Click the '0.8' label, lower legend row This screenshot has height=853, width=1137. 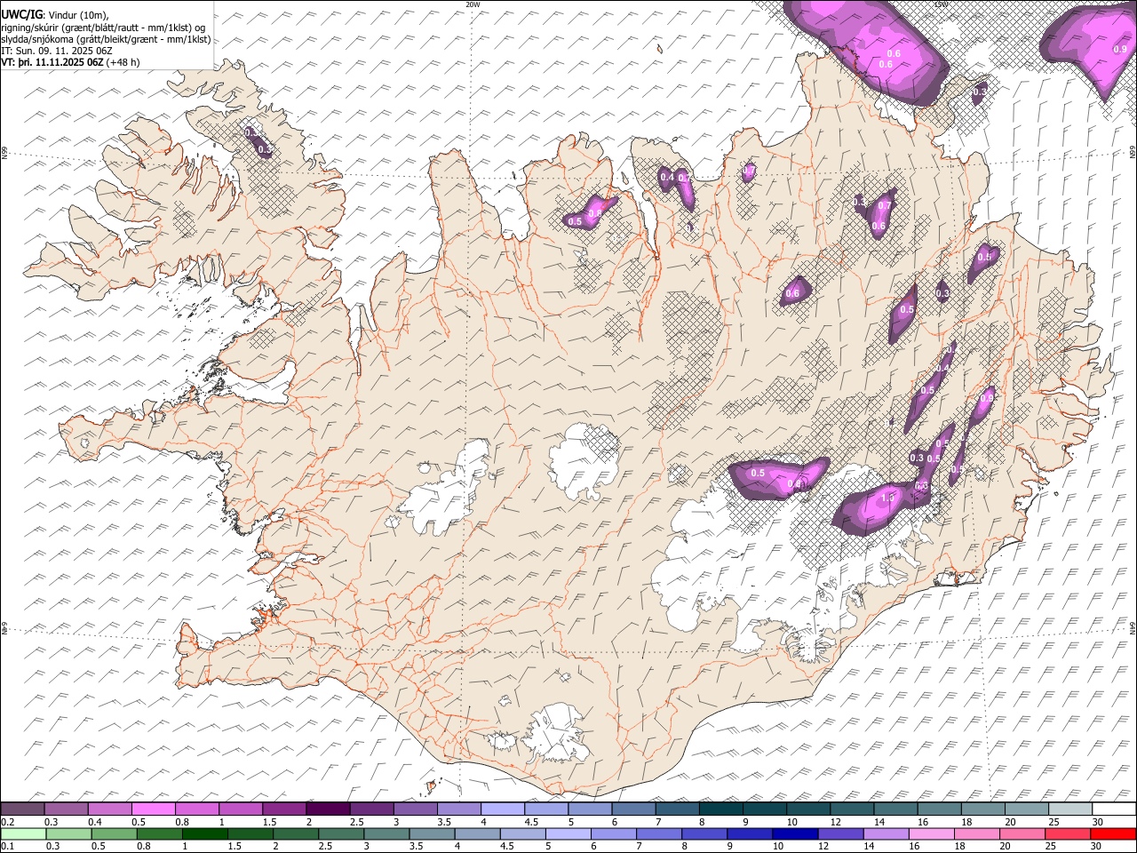145,846
